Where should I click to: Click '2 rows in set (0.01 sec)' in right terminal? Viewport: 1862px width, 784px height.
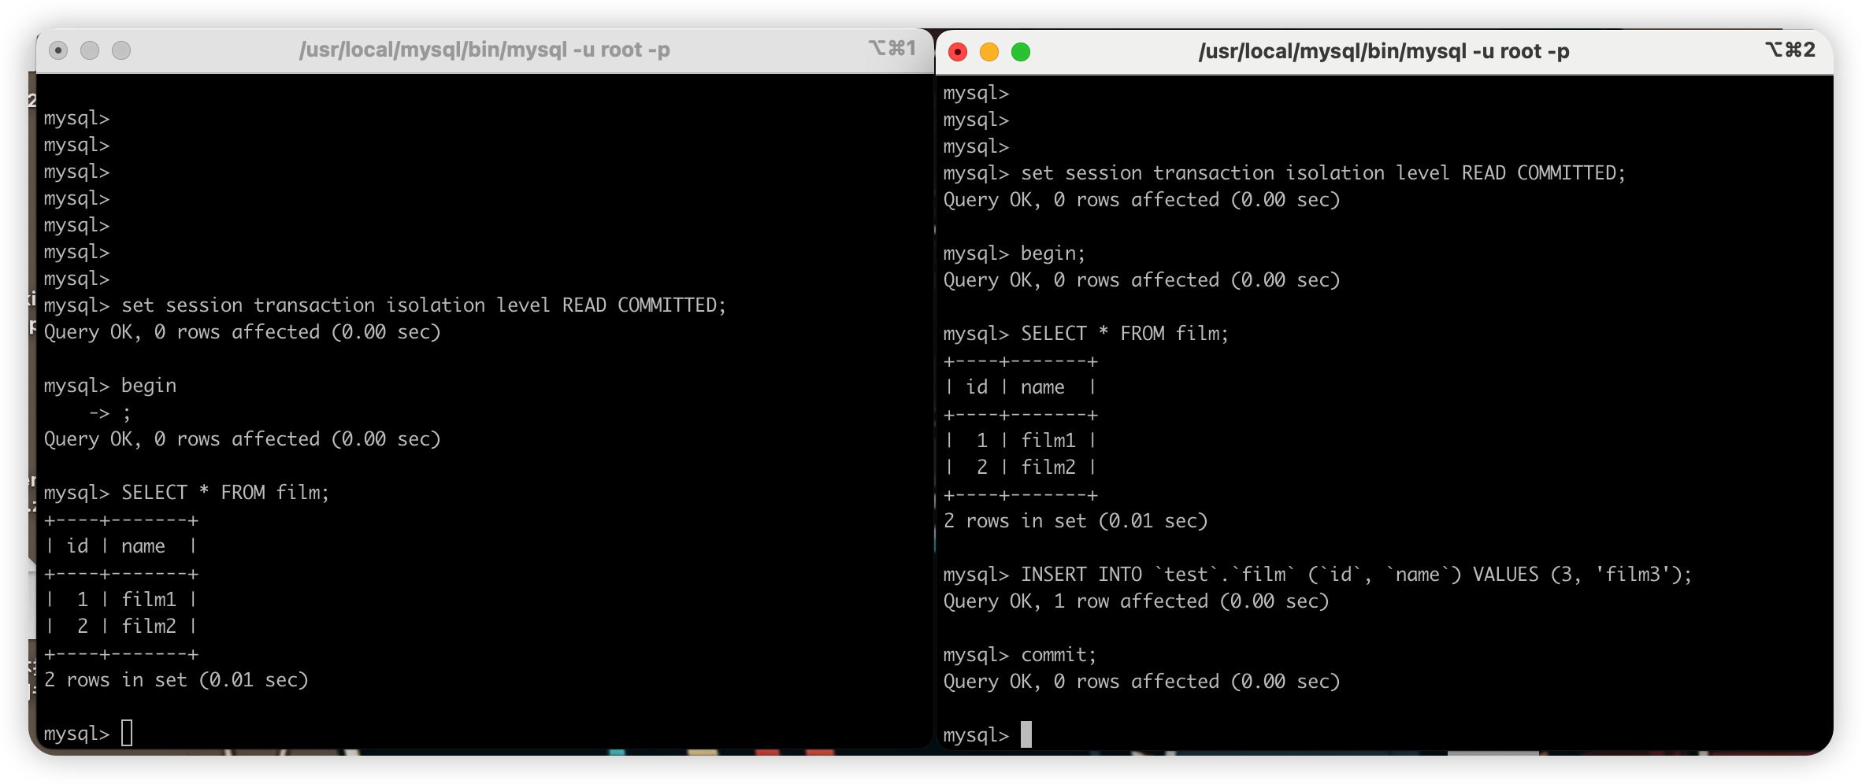1076,521
